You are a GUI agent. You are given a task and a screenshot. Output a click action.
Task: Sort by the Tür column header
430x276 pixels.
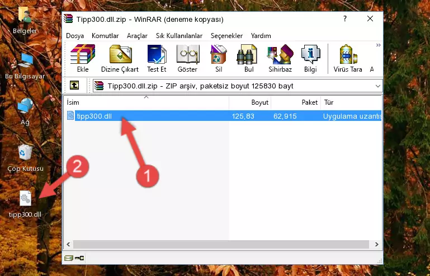coord(351,102)
